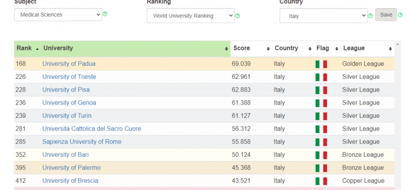Click rank number 239

point(20,116)
